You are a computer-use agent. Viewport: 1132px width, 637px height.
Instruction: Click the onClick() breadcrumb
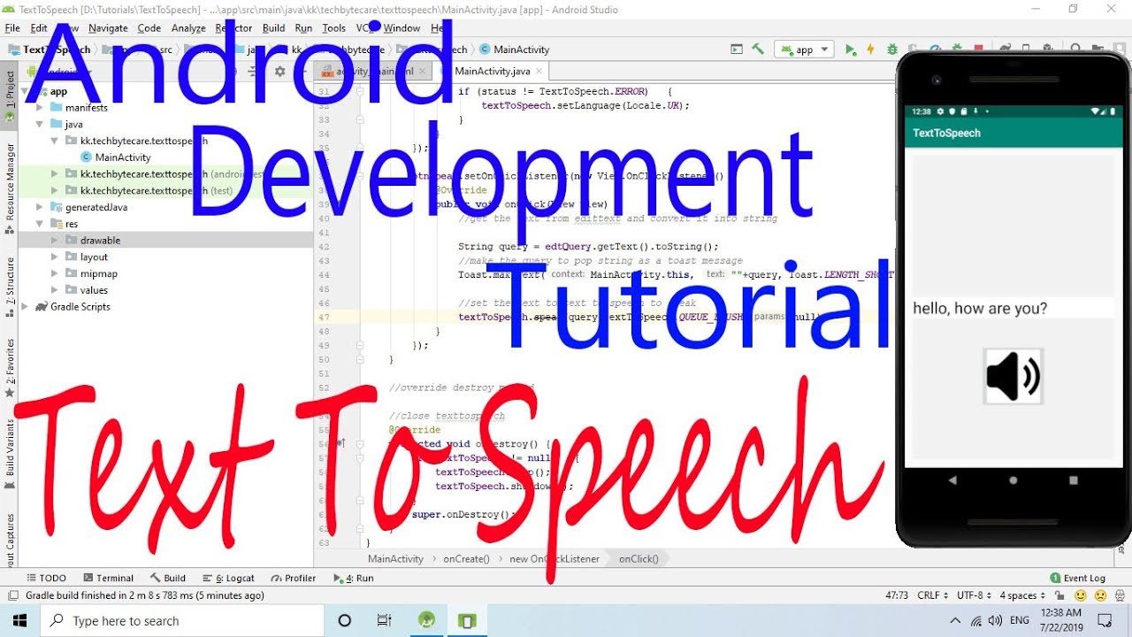click(639, 559)
